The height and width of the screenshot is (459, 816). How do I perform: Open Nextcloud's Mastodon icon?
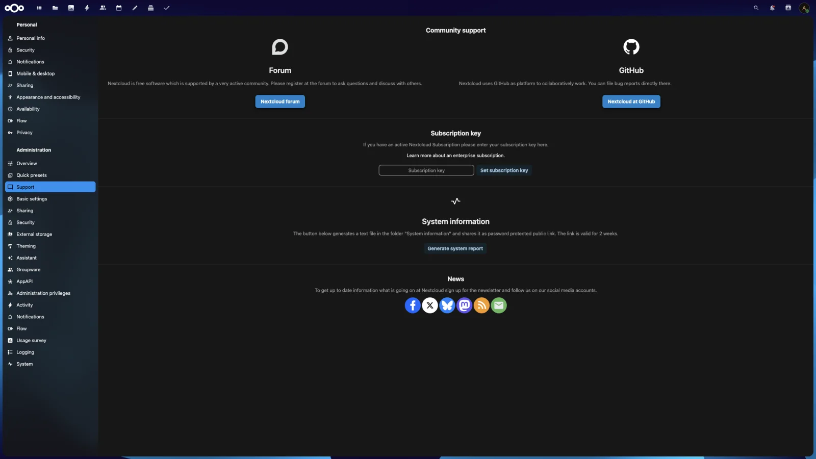pos(465,305)
